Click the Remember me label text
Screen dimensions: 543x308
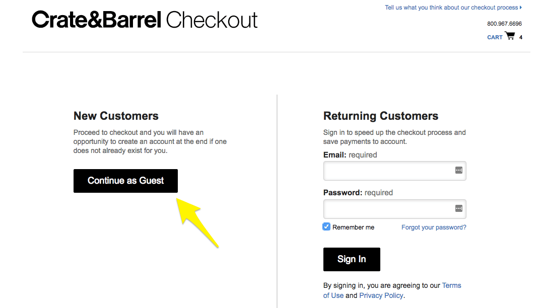click(353, 227)
